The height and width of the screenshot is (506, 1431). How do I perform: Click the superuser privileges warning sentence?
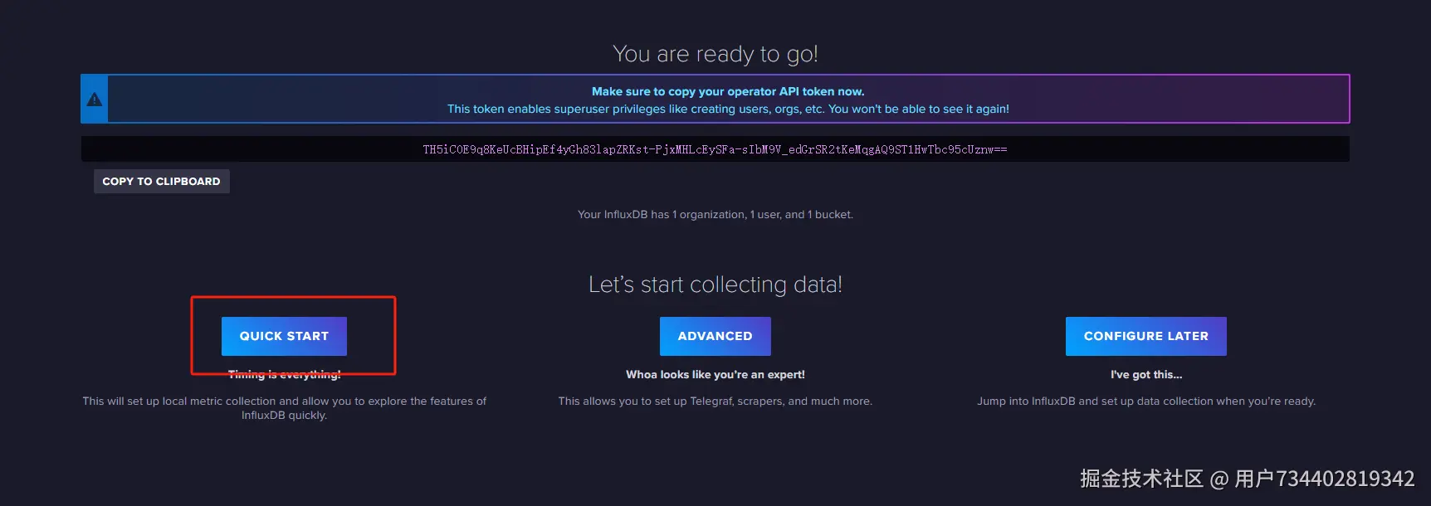(x=728, y=109)
